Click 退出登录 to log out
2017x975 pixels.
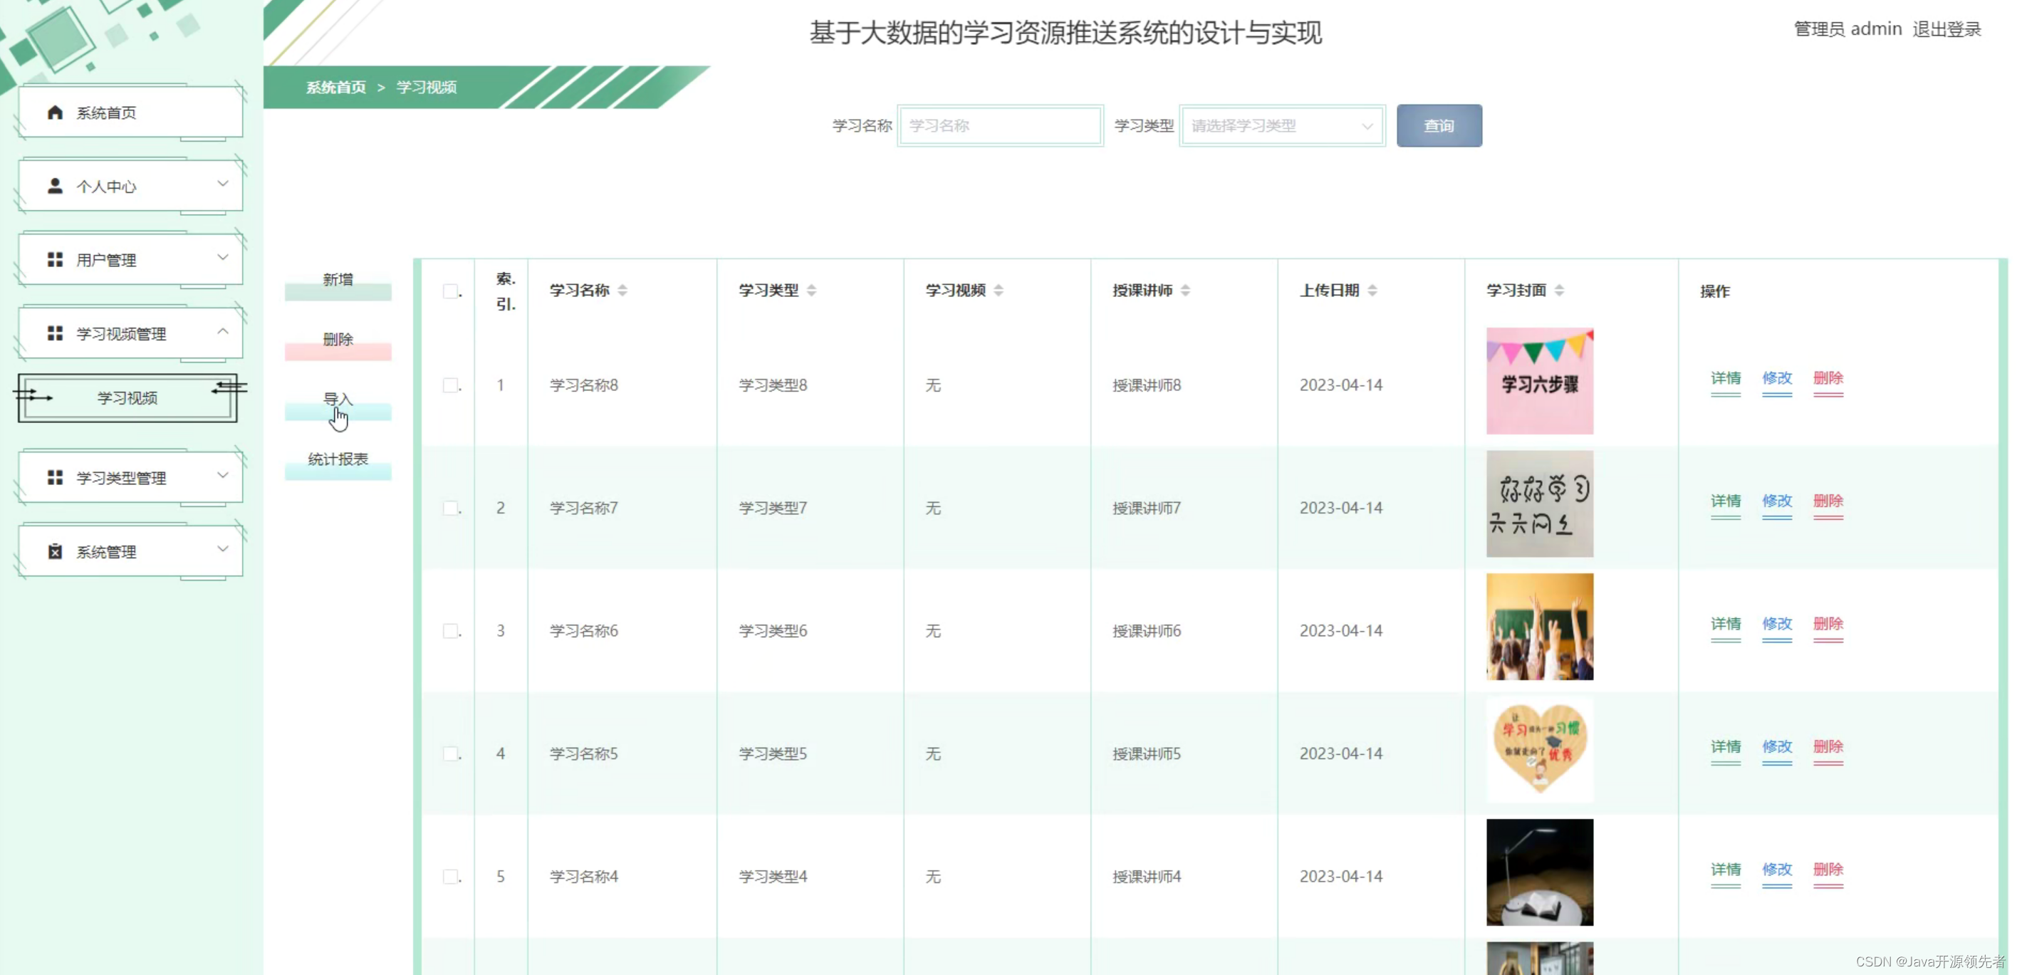pos(1946,30)
